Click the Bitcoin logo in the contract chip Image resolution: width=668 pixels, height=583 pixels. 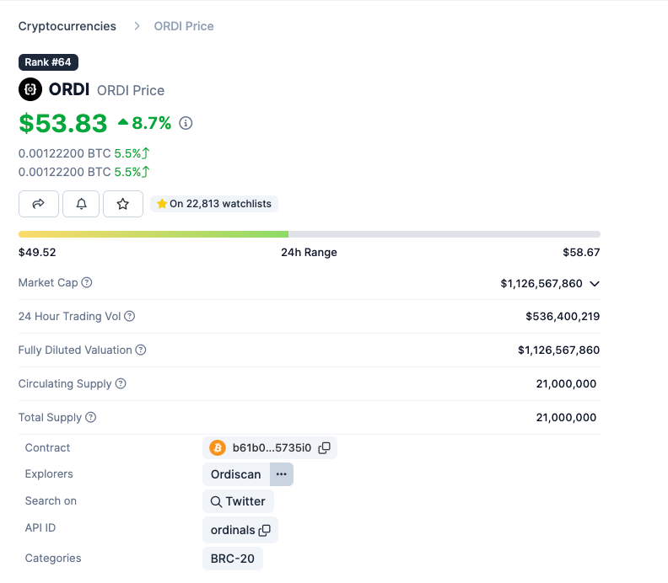pos(218,447)
